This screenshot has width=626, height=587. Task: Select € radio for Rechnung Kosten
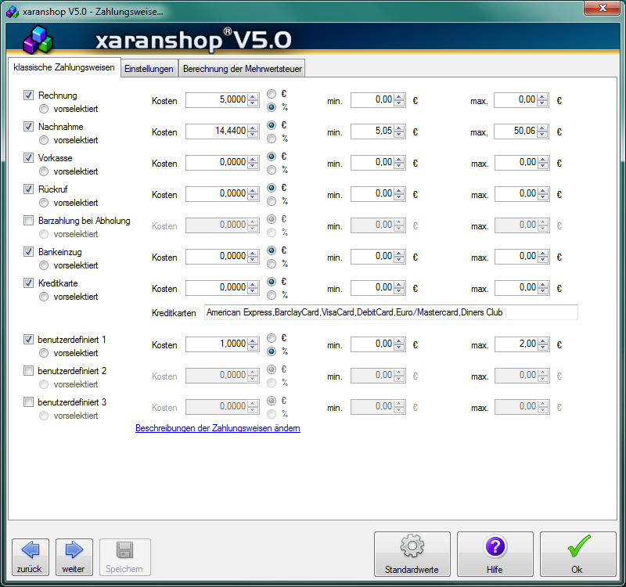(272, 94)
